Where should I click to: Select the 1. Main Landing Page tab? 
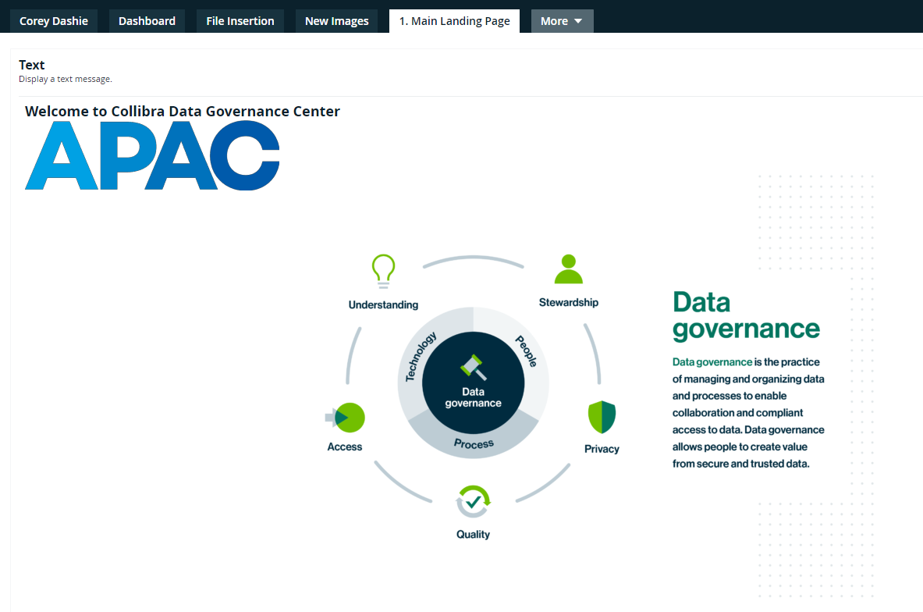454,21
